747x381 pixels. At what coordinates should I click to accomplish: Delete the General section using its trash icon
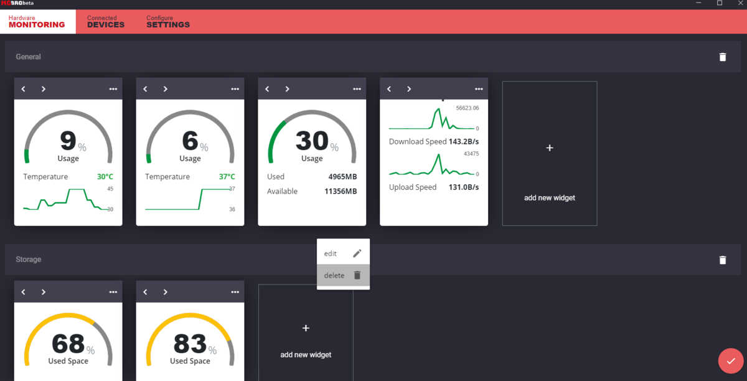coord(723,57)
